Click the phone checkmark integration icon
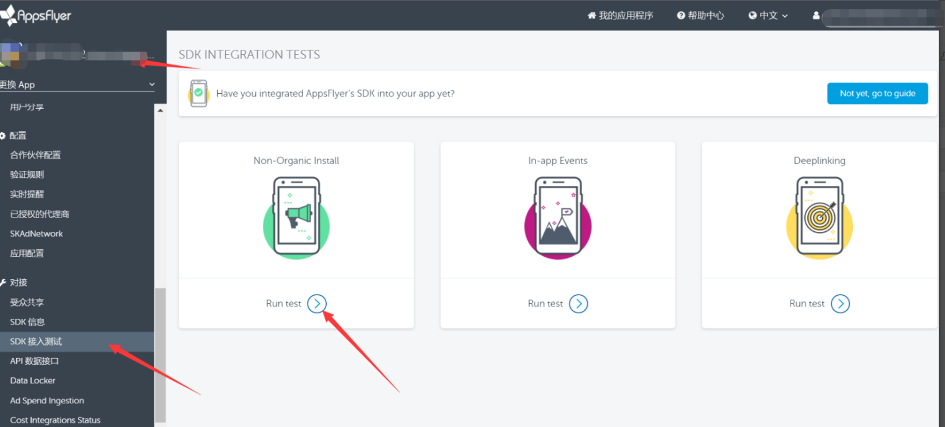The height and width of the screenshot is (427, 945). click(x=199, y=93)
